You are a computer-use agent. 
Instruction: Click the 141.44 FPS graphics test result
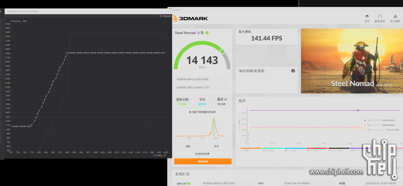click(266, 39)
